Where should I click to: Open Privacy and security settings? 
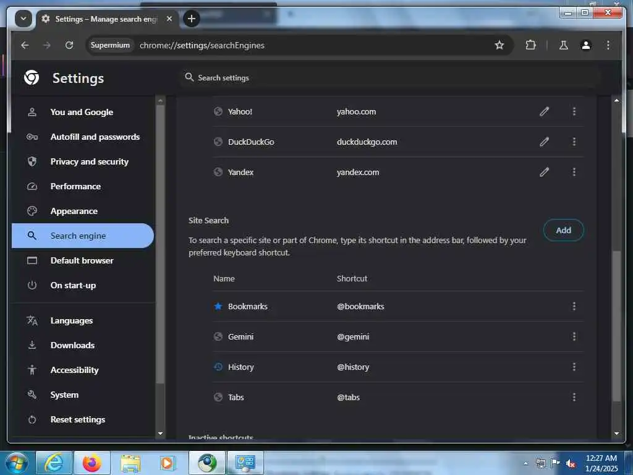click(x=83, y=161)
